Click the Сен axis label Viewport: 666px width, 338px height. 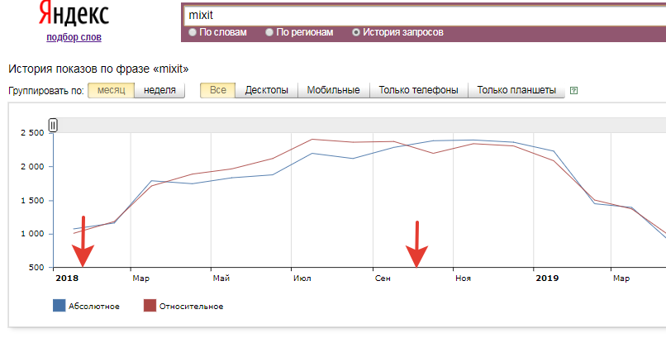[x=383, y=278]
